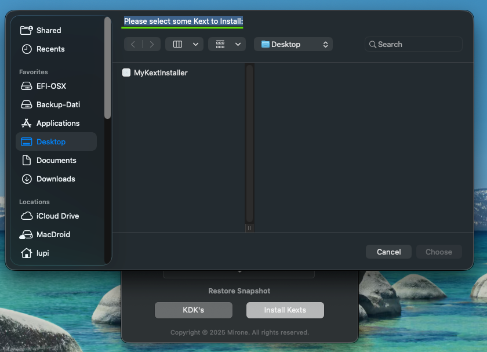Open Shared in the sidebar
The image size is (487, 352).
click(x=56, y=30)
